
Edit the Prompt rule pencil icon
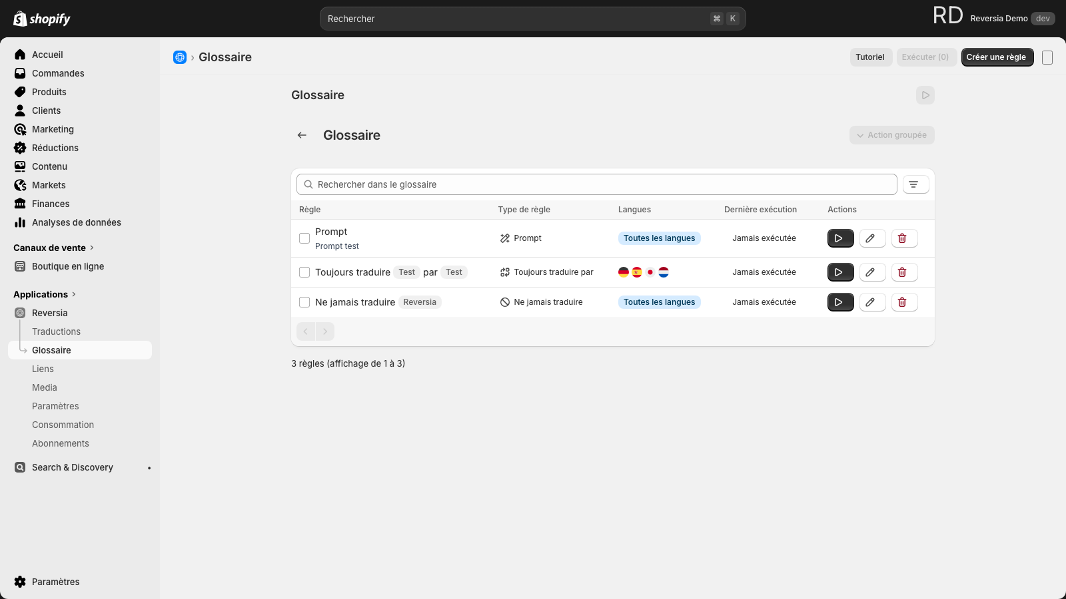(872, 238)
